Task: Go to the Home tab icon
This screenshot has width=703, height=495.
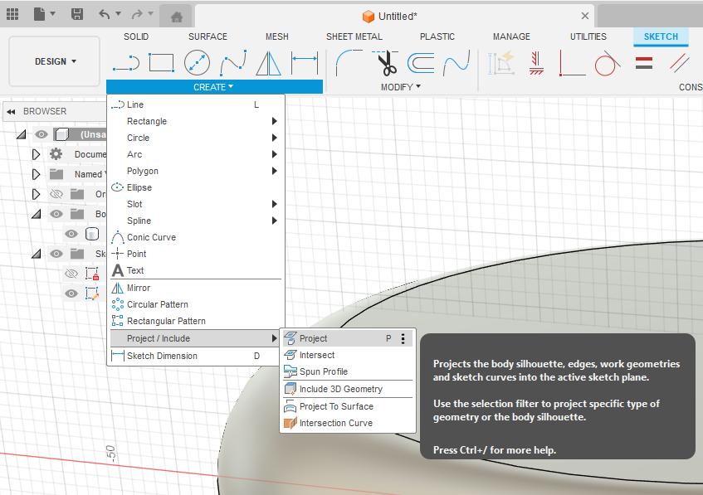Action: pyautogui.click(x=177, y=17)
